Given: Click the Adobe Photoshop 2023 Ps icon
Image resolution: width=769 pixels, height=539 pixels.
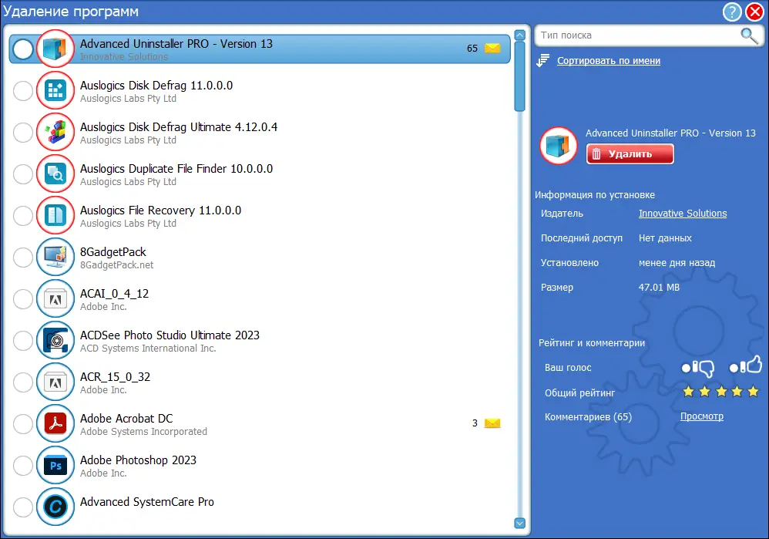Looking at the screenshot, I should pyautogui.click(x=55, y=466).
